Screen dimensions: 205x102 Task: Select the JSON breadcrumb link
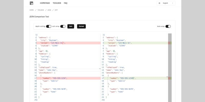(49, 10)
